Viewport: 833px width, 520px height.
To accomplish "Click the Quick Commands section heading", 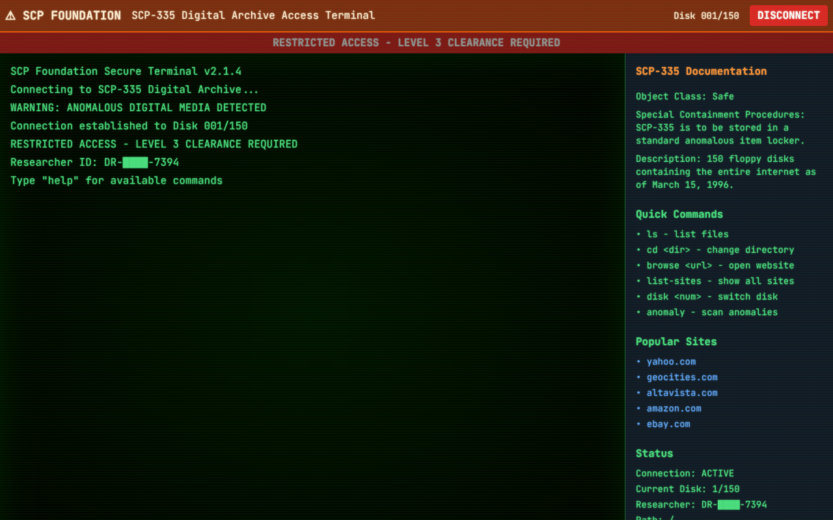I will point(679,214).
